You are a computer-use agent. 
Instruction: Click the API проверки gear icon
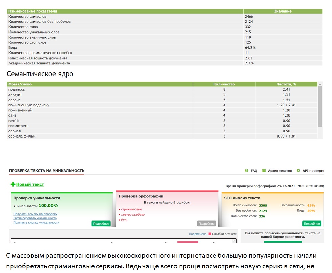(298, 171)
